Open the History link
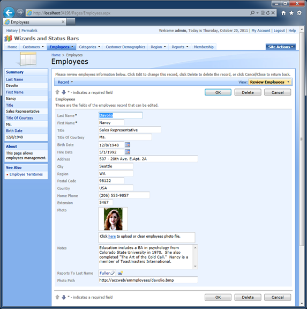 [x=12, y=31]
